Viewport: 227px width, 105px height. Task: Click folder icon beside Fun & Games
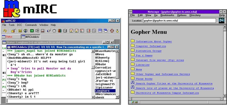pos(133,55)
